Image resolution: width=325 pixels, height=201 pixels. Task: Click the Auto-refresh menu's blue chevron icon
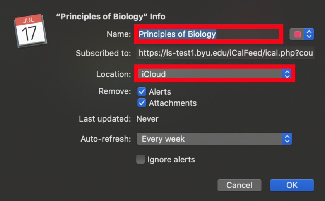(287, 139)
